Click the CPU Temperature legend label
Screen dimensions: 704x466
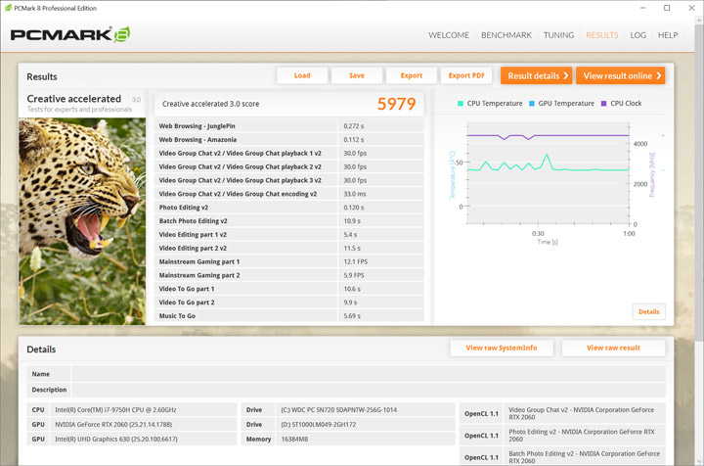coord(495,104)
